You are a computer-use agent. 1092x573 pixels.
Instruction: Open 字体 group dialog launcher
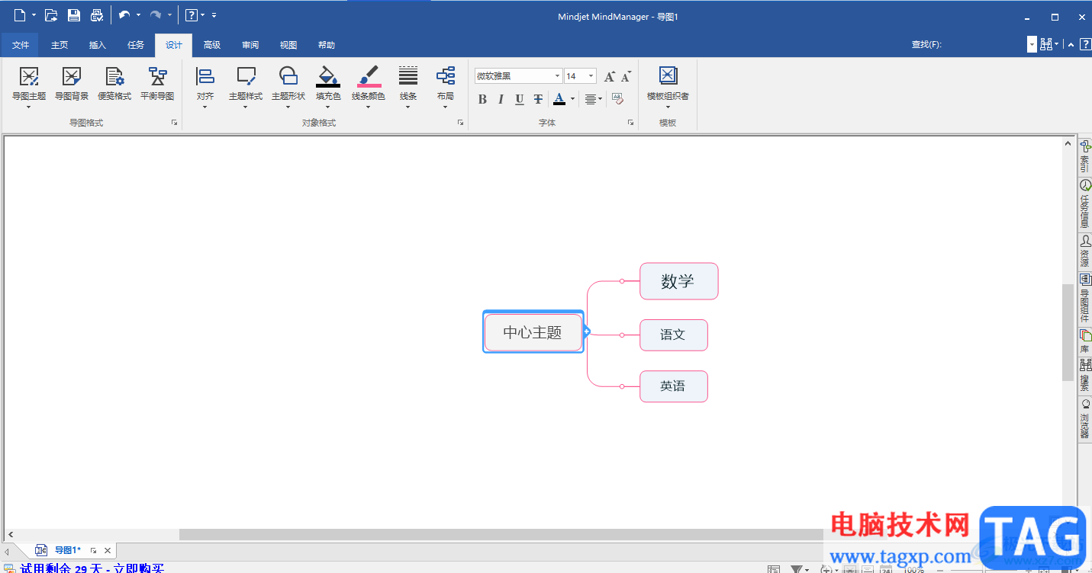630,122
